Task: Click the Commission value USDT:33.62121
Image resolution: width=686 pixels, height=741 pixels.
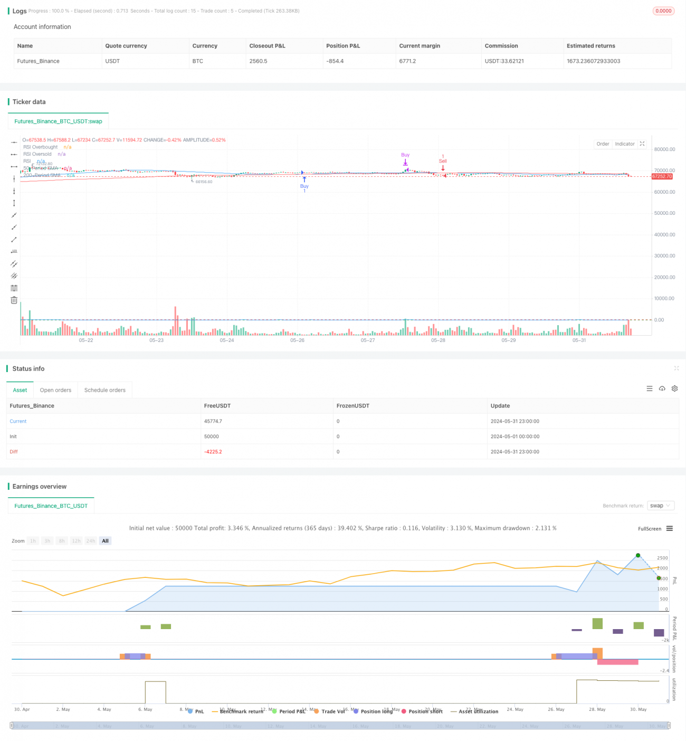Action: [504, 61]
